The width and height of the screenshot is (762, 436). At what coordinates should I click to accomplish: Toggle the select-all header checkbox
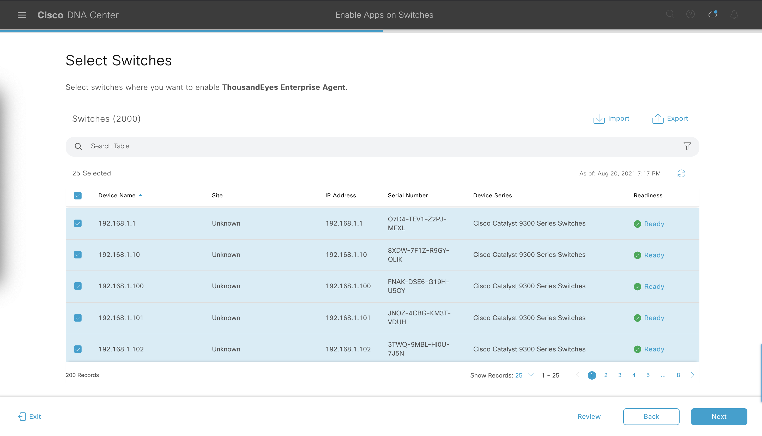(78, 196)
